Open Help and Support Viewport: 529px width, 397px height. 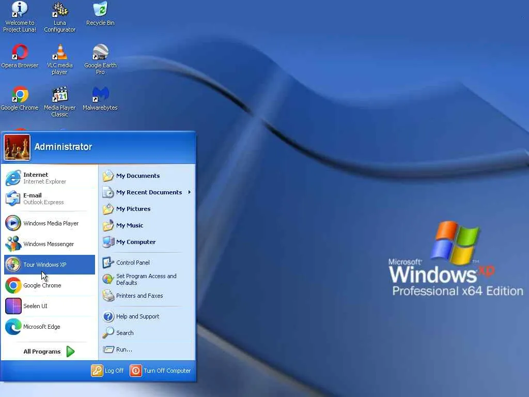(147, 316)
